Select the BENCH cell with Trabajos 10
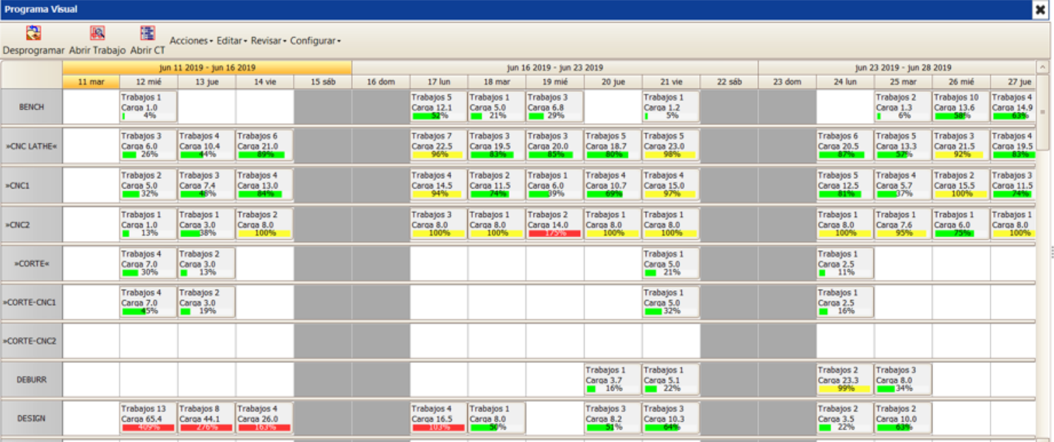Viewport: 1054px width, 442px height. coord(960,106)
